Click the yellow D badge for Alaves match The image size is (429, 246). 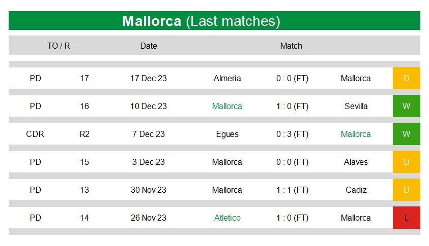click(x=406, y=162)
